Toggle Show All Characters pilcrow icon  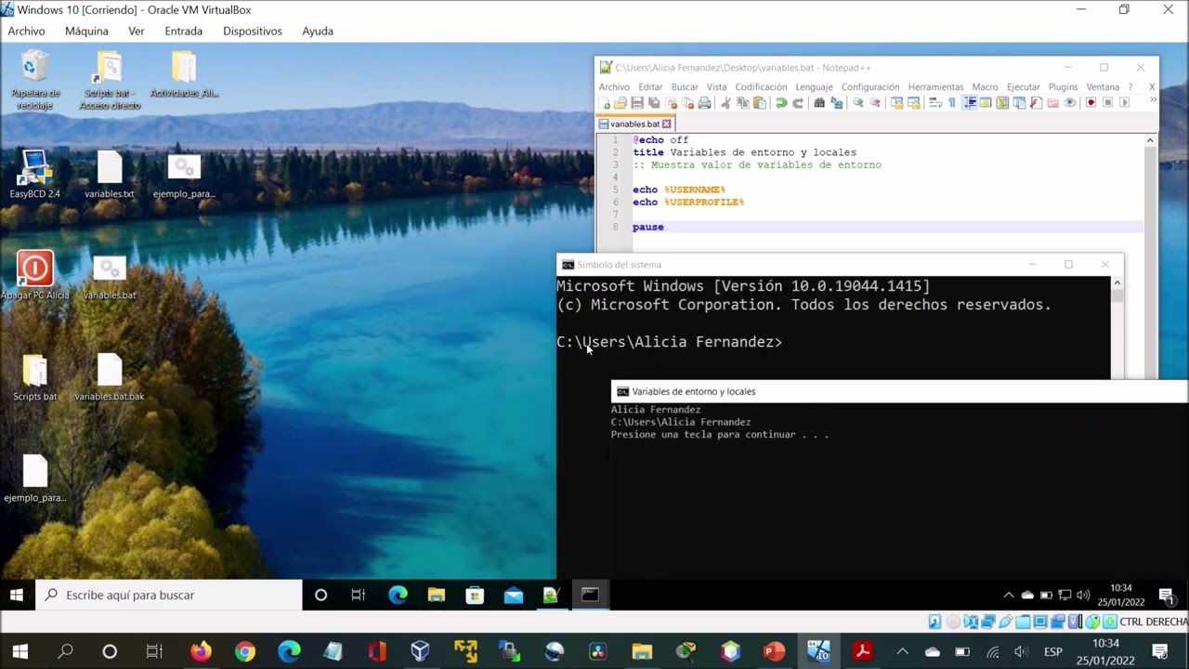coord(951,102)
